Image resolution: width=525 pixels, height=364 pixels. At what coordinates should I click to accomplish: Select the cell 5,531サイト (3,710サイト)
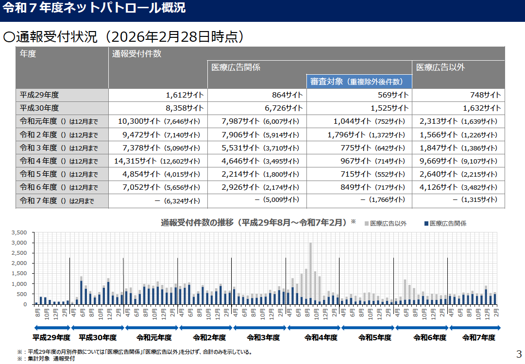(x=257, y=148)
